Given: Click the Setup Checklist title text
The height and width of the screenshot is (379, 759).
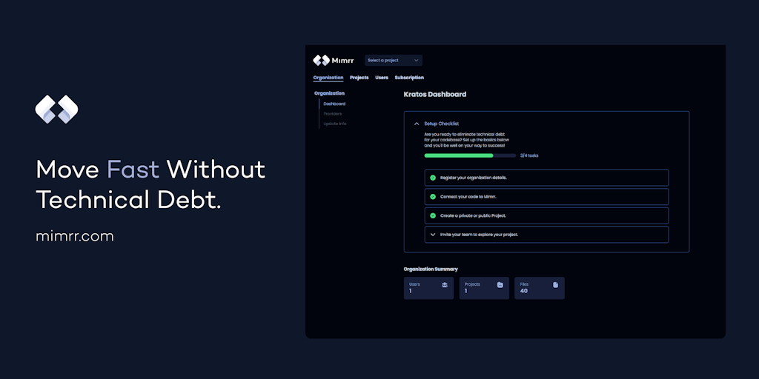Looking at the screenshot, I should (442, 124).
